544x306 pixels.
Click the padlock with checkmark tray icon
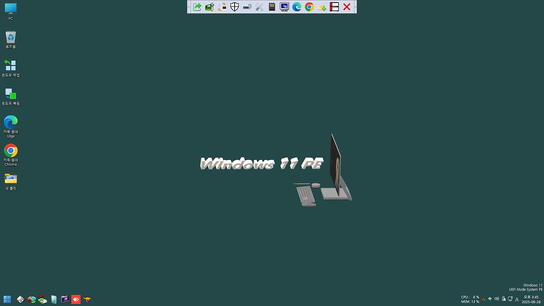click(x=504, y=299)
